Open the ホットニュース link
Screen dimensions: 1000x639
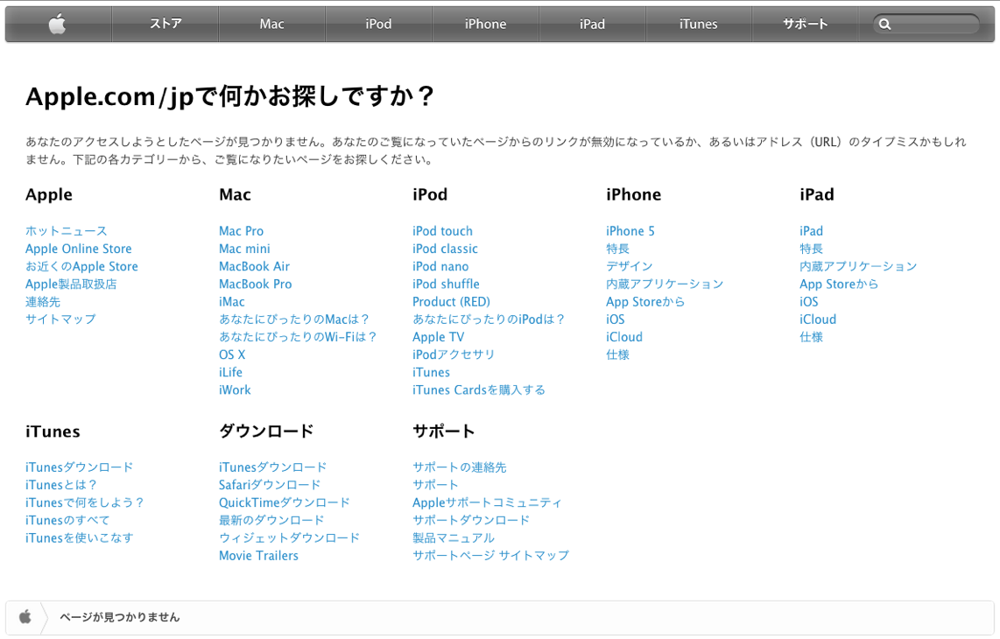[67, 231]
